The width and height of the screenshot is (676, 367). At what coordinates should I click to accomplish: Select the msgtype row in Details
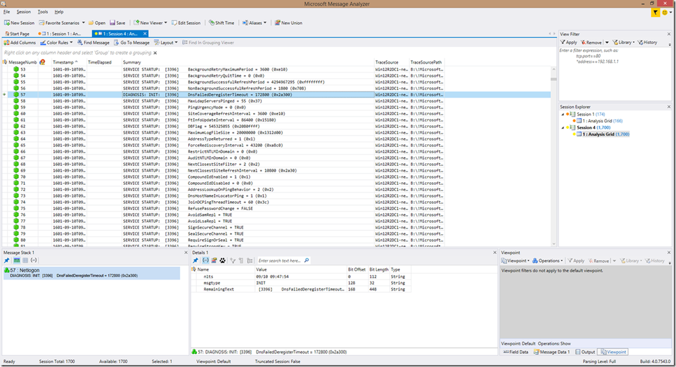coord(301,283)
